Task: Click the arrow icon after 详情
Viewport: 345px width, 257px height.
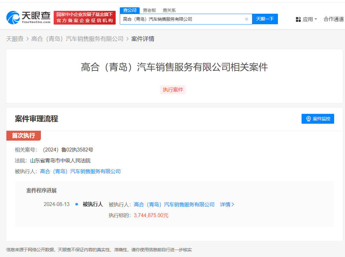Action: (x=234, y=204)
